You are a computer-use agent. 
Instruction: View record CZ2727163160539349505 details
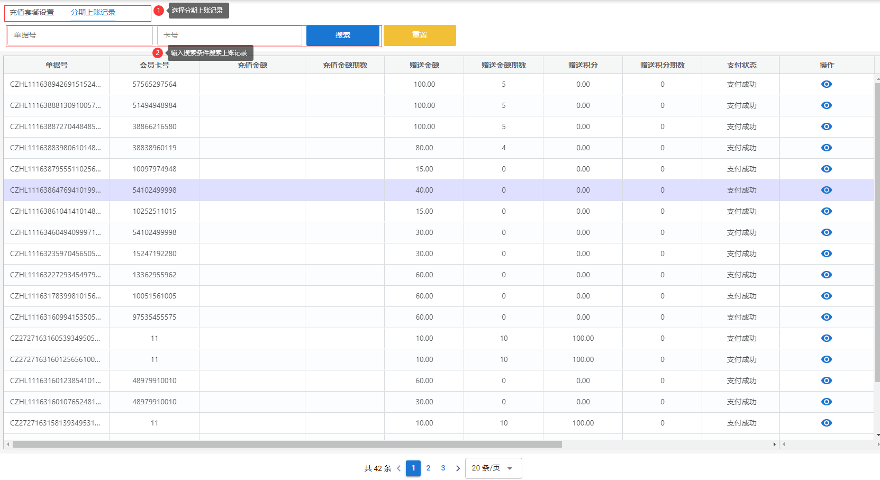tap(826, 338)
